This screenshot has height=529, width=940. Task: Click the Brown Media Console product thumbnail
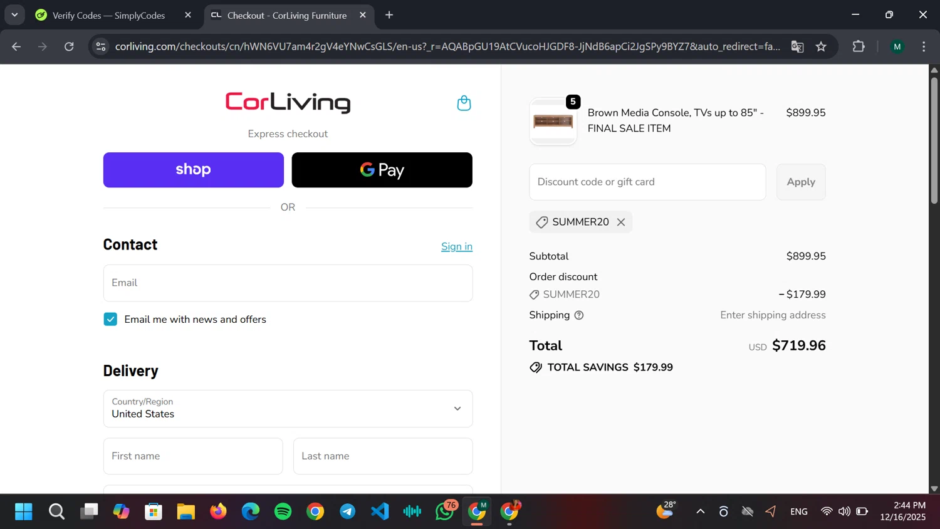tap(553, 122)
